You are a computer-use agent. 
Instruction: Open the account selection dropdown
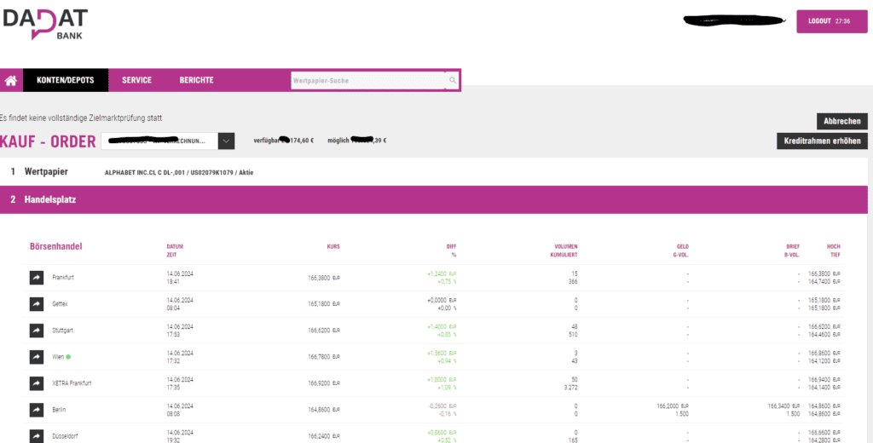coord(226,141)
